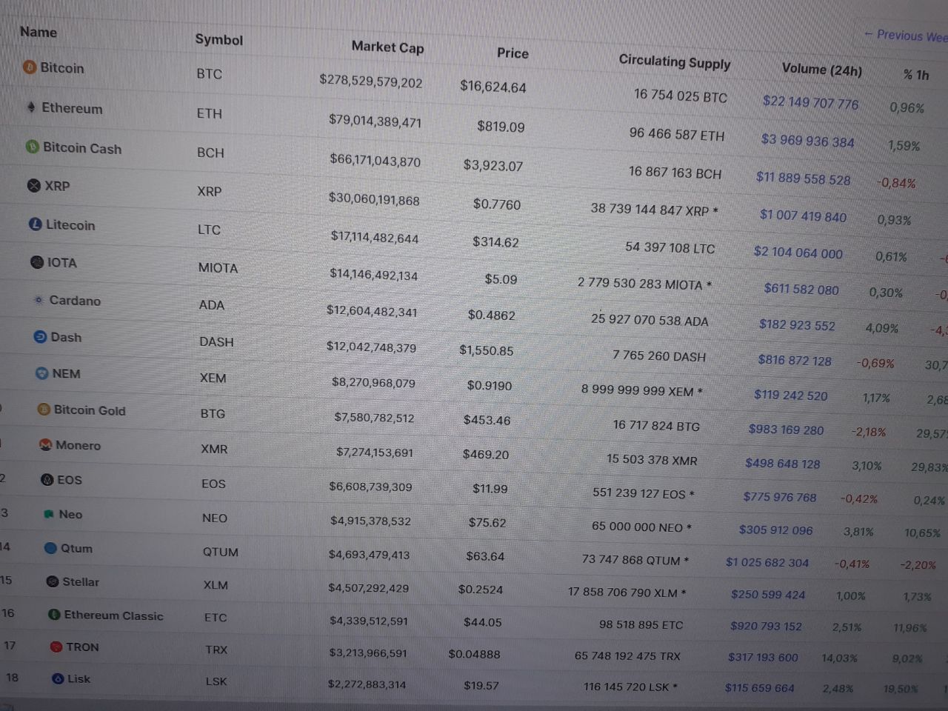The image size is (948, 711).
Task: Open Bitcoin Cash volume $11 889 558 528
Action: [x=803, y=178]
